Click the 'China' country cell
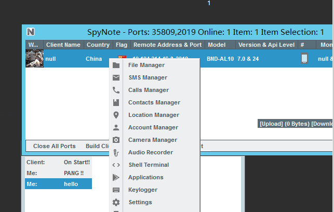Screen dimensions: 334x212 click(93, 59)
